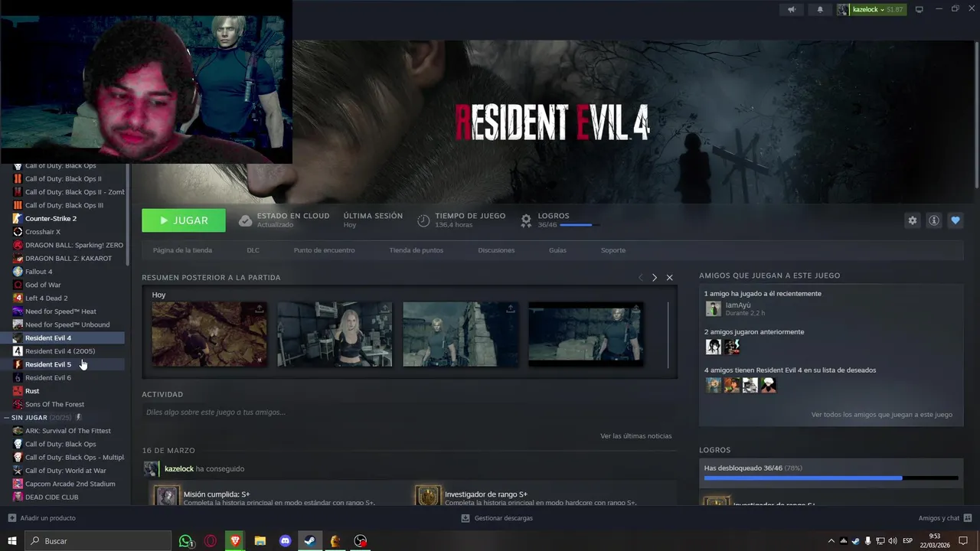Open the fourth screenshot thumbnail from today
Screen dimensions: 980x551
coord(586,334)
